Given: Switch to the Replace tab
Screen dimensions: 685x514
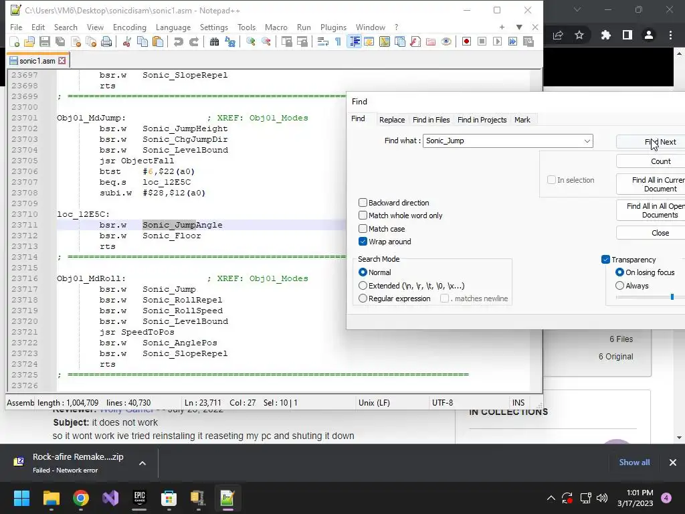Looking at the screenshot, I should tap(392, 120).
